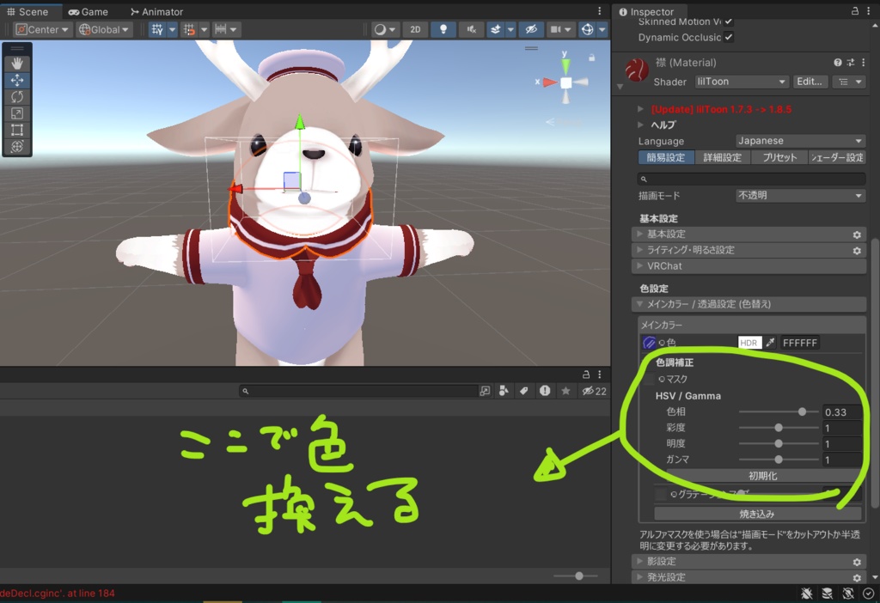Click the 焼き込み bake button
The height and width of the screenshot is (603, 880).
(x=757, y=514)
